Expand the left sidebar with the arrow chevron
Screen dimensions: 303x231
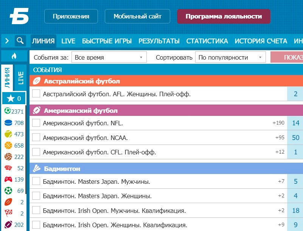(6, 41)
